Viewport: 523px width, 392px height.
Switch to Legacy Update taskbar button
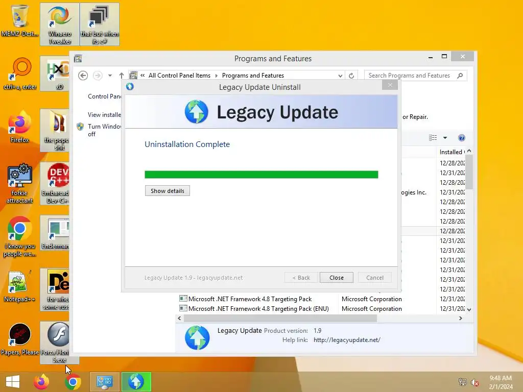point(136,382)
